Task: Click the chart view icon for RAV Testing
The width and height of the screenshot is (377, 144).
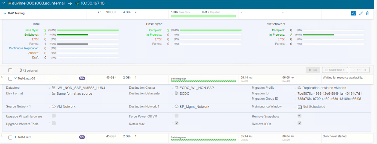Action: pyautogui.click(x=354, y=13)
